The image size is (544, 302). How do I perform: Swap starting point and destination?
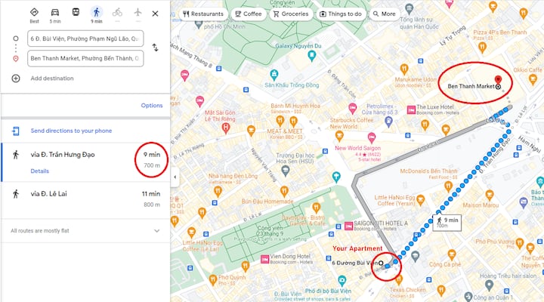click(x=155, y=48)
